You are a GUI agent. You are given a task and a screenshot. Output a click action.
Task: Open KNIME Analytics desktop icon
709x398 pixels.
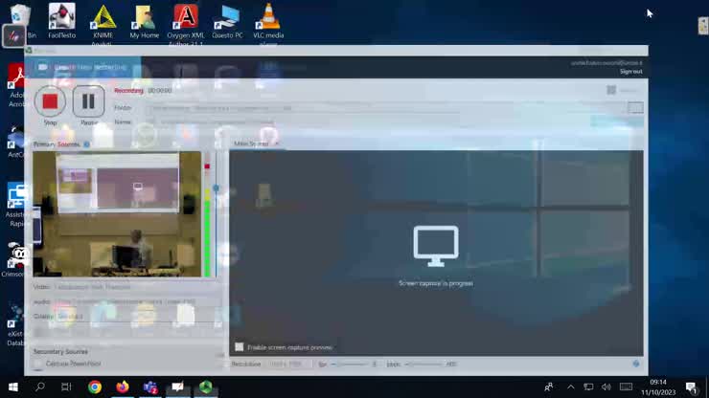(x=103, y=23)
